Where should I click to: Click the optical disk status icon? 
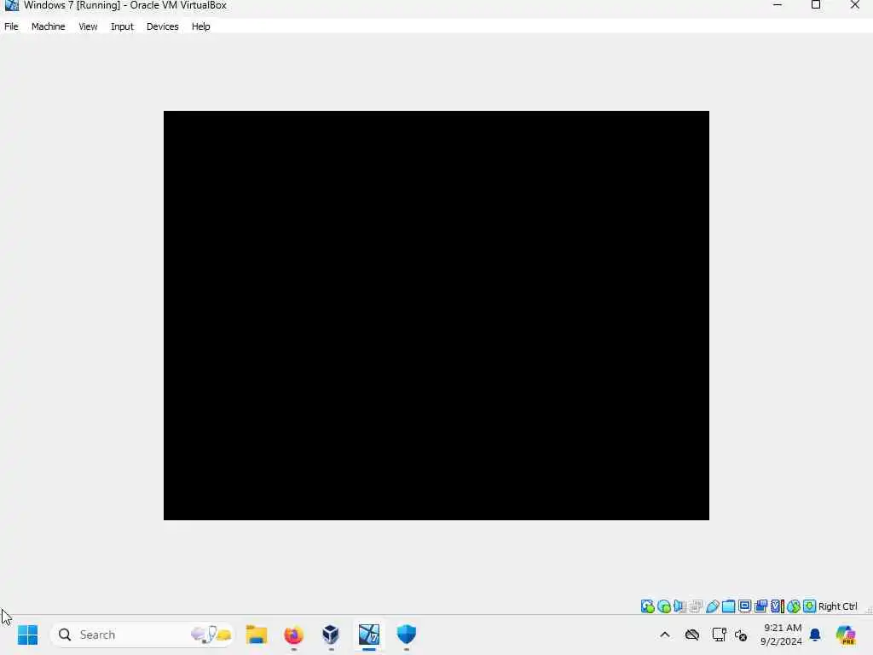pos(663,606)
